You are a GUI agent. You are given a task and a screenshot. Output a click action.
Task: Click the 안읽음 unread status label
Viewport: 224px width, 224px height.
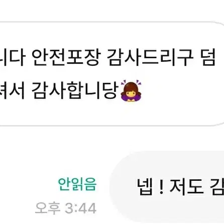[77, 184]
